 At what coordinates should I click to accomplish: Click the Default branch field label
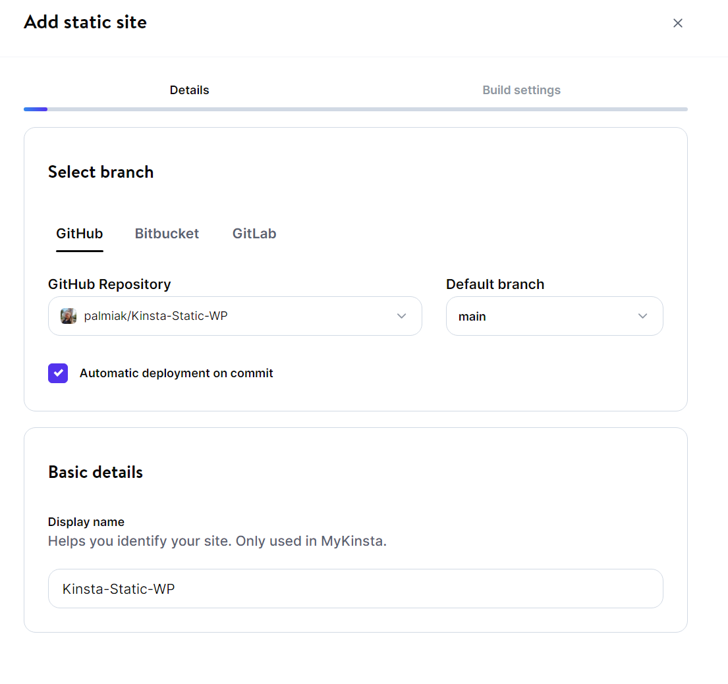tap(495, 284)
